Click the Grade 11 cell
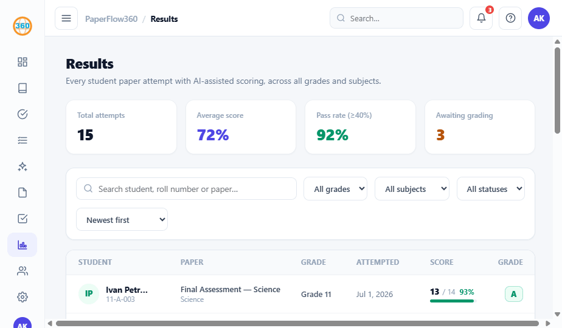This screenshot has height=328, width=562. [316, 295]
